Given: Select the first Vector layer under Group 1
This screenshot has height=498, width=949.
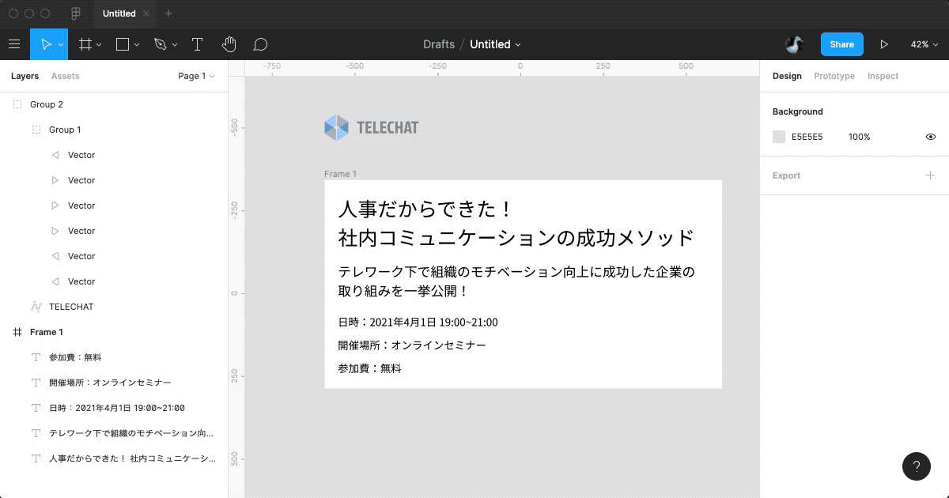Looking at the screenshot, I should click(114, 155).
